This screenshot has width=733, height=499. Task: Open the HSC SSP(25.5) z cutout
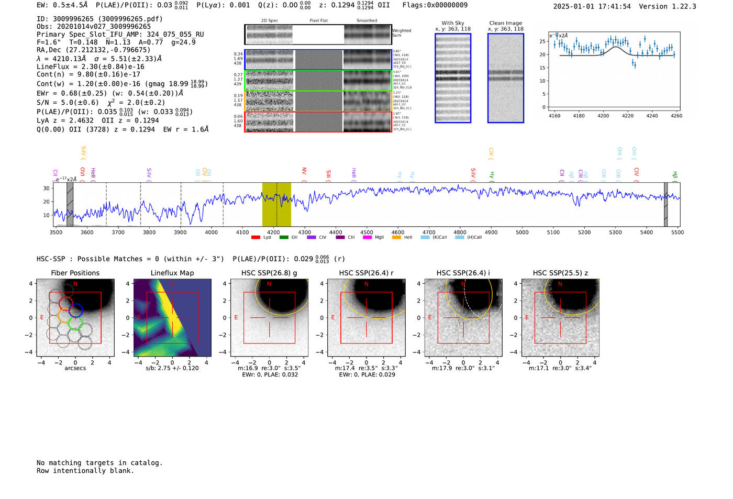pos(560,318)
